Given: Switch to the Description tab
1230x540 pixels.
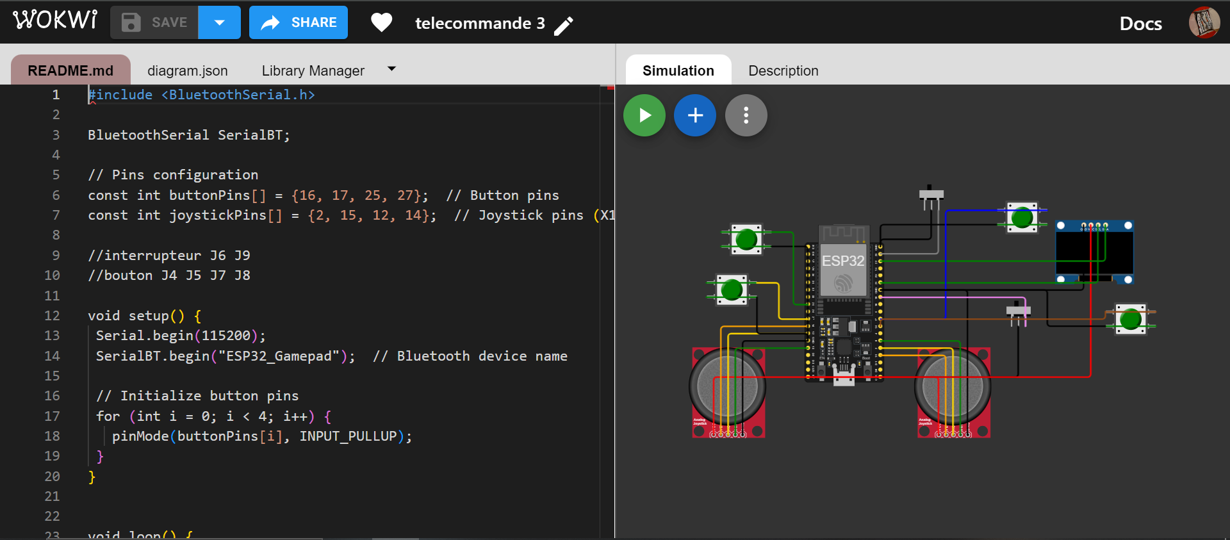Looking at the screenshot, I should (x=783, y=70).
